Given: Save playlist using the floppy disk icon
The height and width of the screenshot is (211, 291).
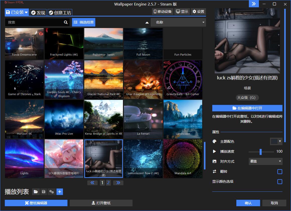Looking at the screenshot, I should coord(44,192).
